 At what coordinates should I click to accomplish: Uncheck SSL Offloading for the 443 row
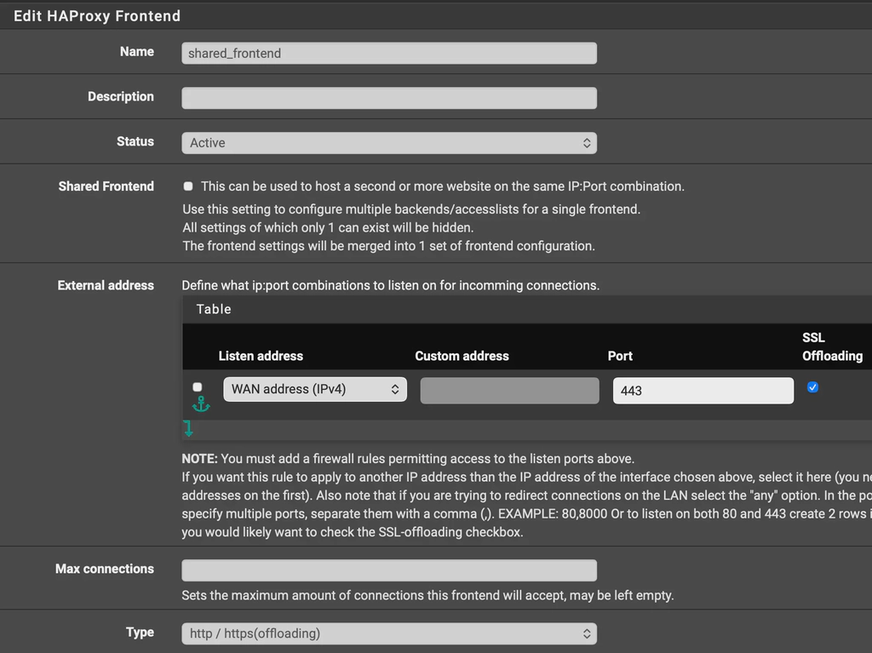[812, 387]
